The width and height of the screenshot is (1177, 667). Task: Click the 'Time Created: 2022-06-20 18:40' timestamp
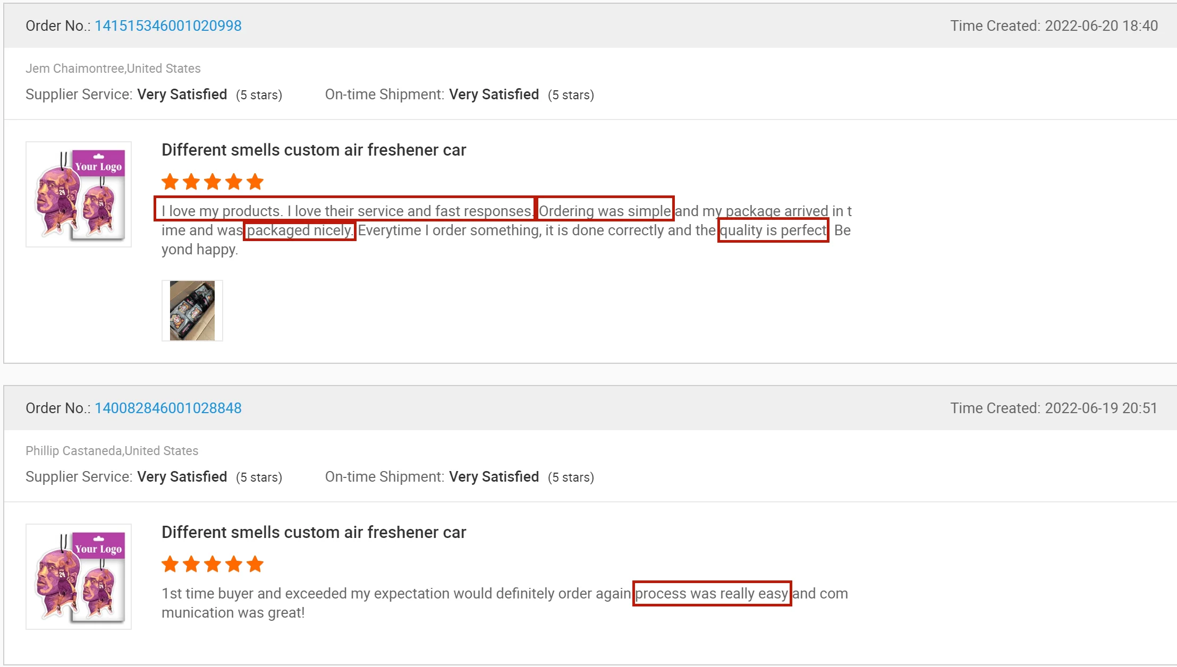coord(1054,25)
